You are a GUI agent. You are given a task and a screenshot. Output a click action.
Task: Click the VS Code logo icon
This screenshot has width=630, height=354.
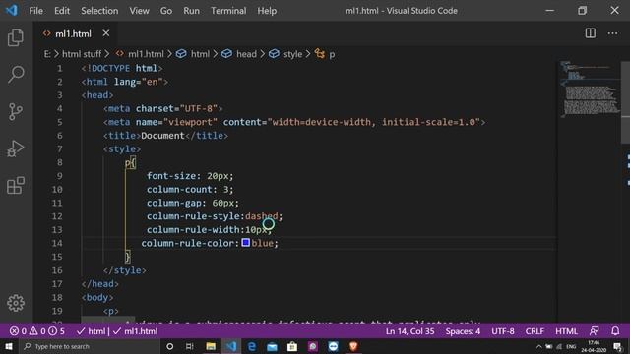pyautogui.click(x=11, y=10)
